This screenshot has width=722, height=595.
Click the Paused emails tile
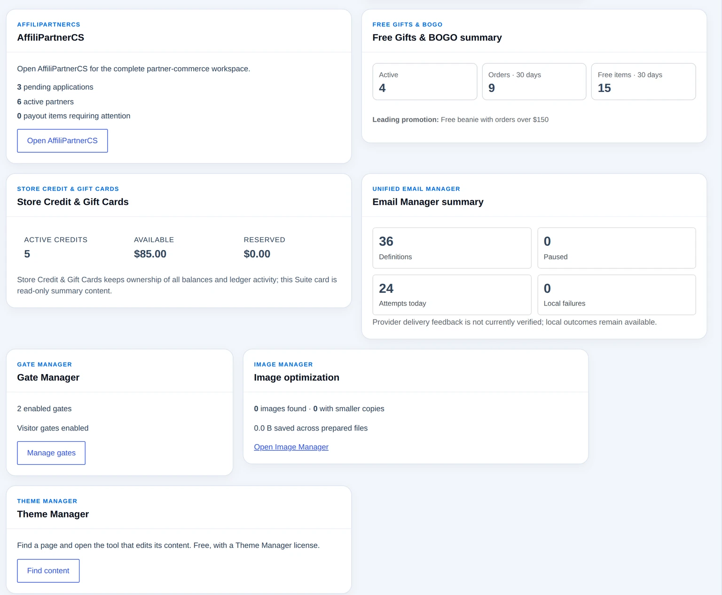point(616,248)
